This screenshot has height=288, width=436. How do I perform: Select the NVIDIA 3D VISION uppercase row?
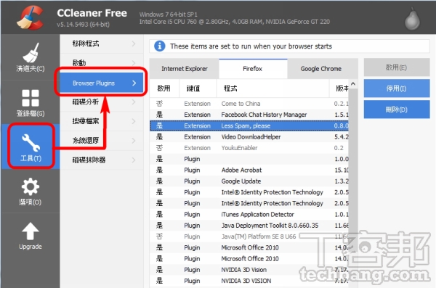249,281
